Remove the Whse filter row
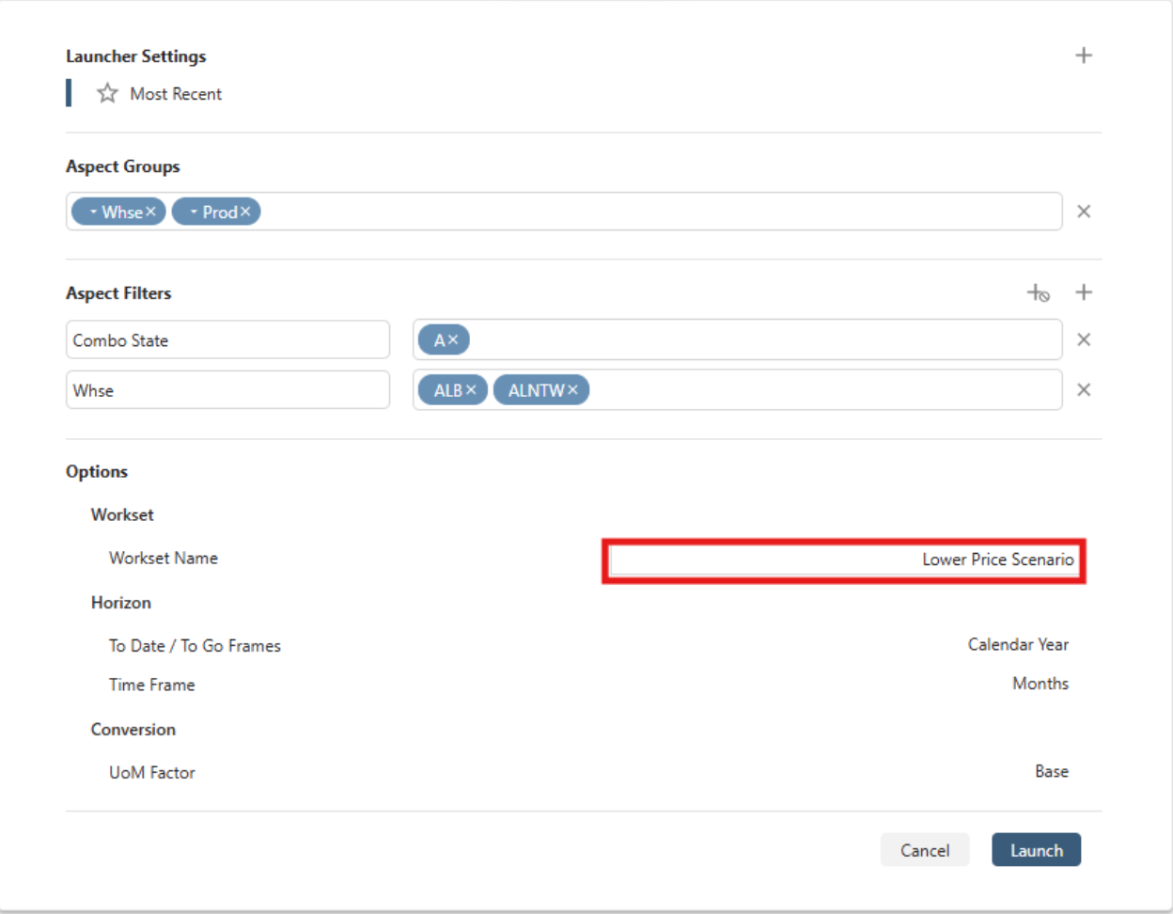Screen dimensions: 1173x914 point(1083,390)
